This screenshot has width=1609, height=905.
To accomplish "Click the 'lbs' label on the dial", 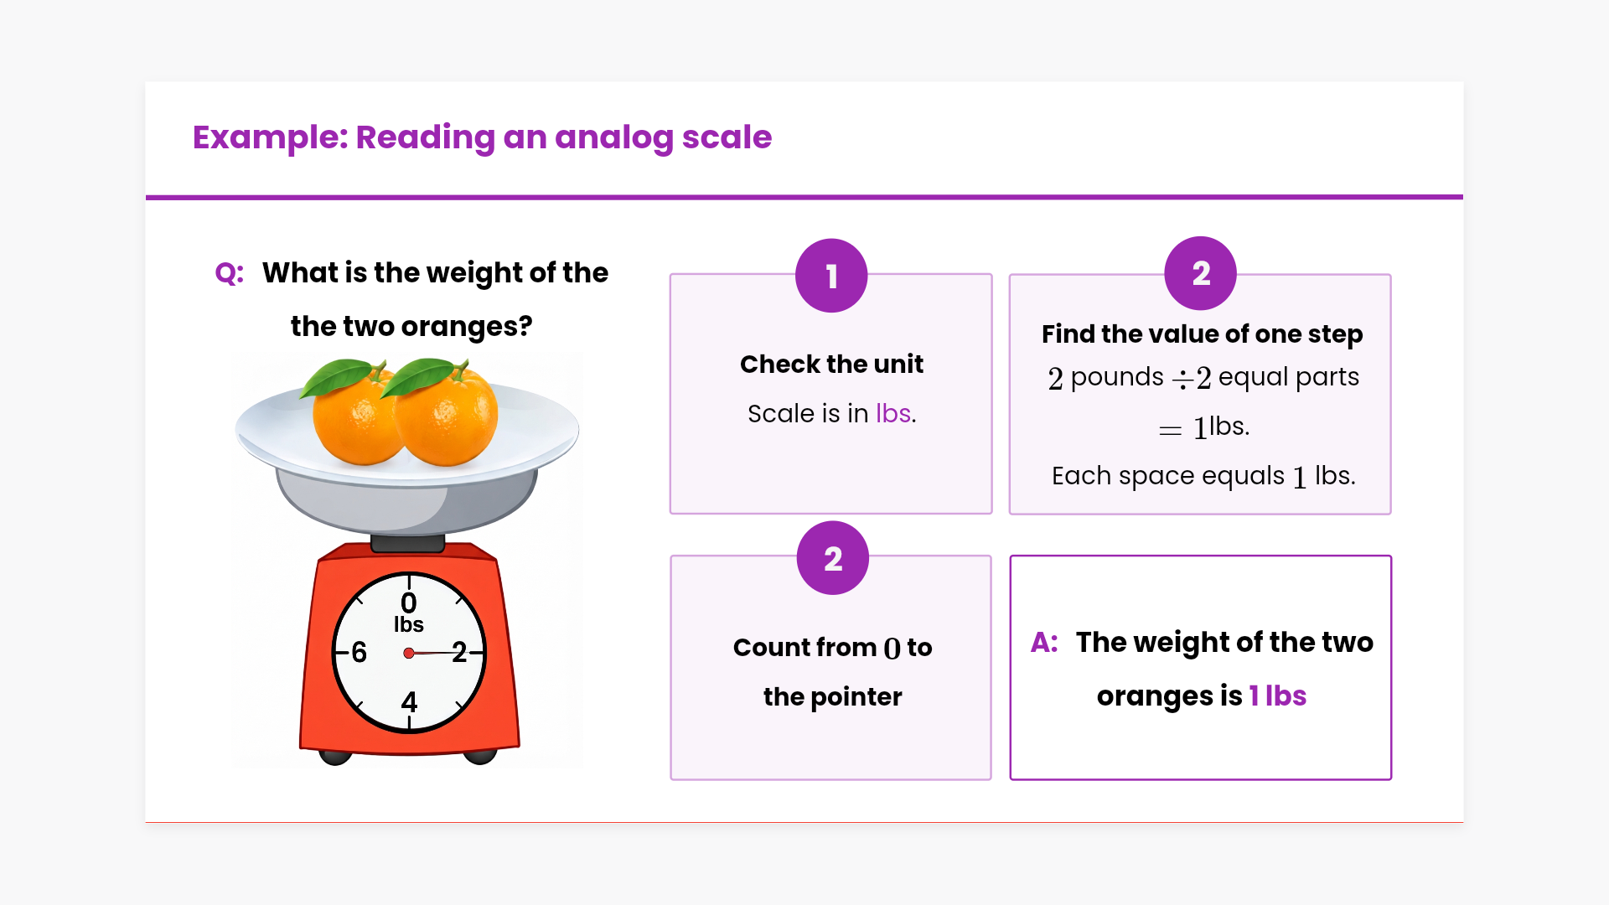I will (409, 625).
